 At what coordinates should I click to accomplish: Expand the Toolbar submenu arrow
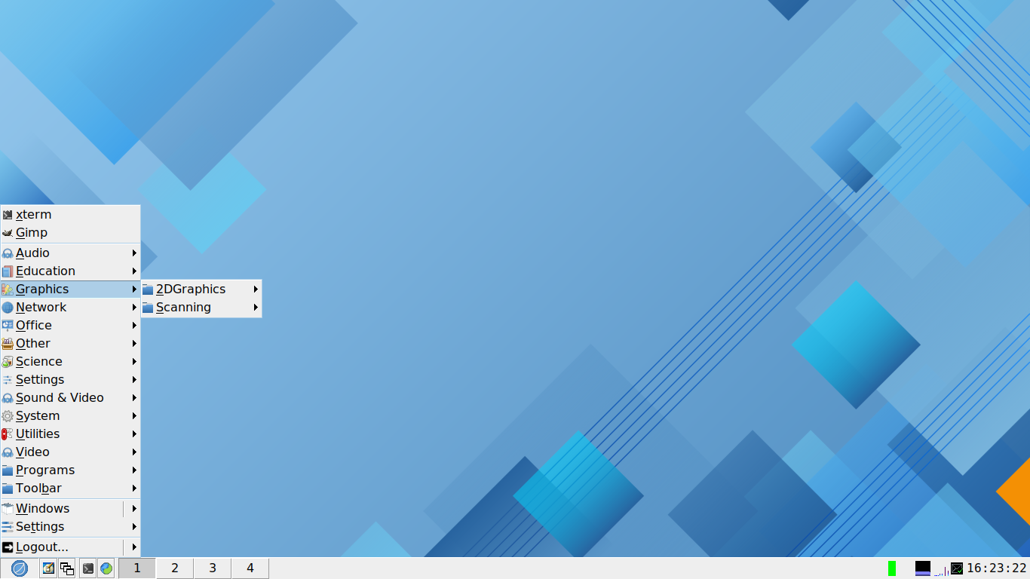click(134, 489)
